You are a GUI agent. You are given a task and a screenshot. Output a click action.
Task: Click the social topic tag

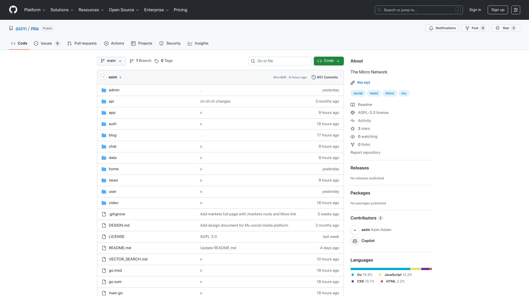pyautogui.click(x=358, y=93)
